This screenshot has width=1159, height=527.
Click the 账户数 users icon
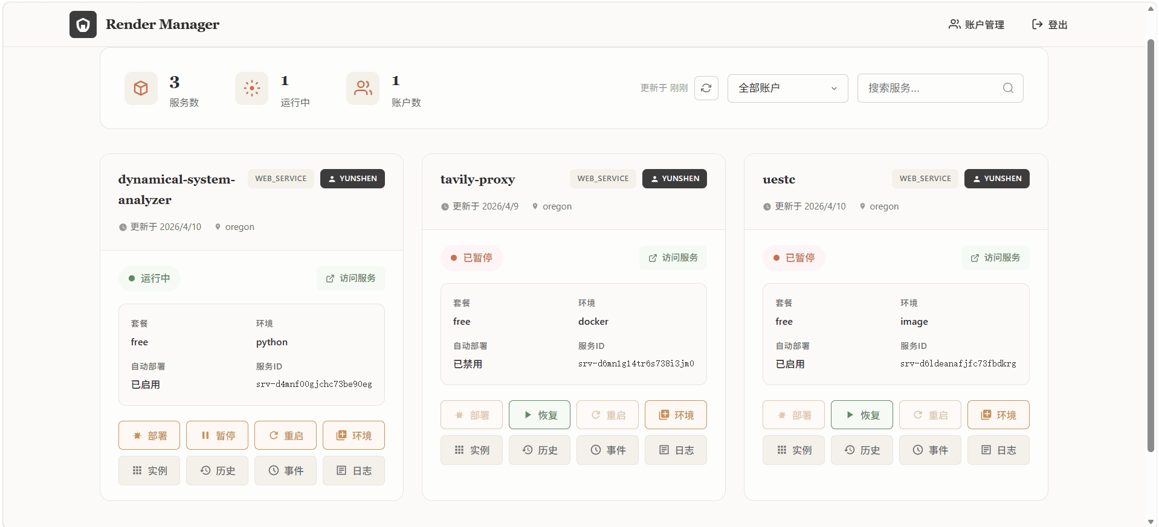[x=363, y=89]
